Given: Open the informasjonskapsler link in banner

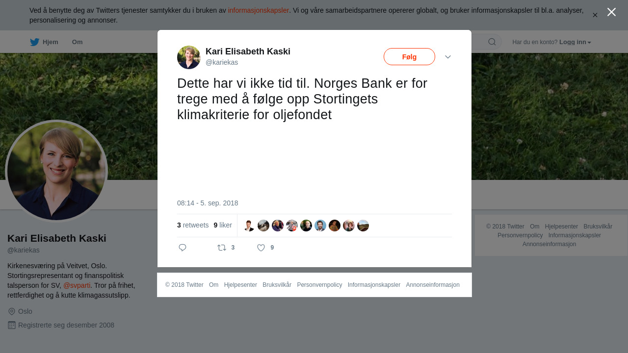Looking at the screenshot, I should pyautogui.click(x=258, y=10).
